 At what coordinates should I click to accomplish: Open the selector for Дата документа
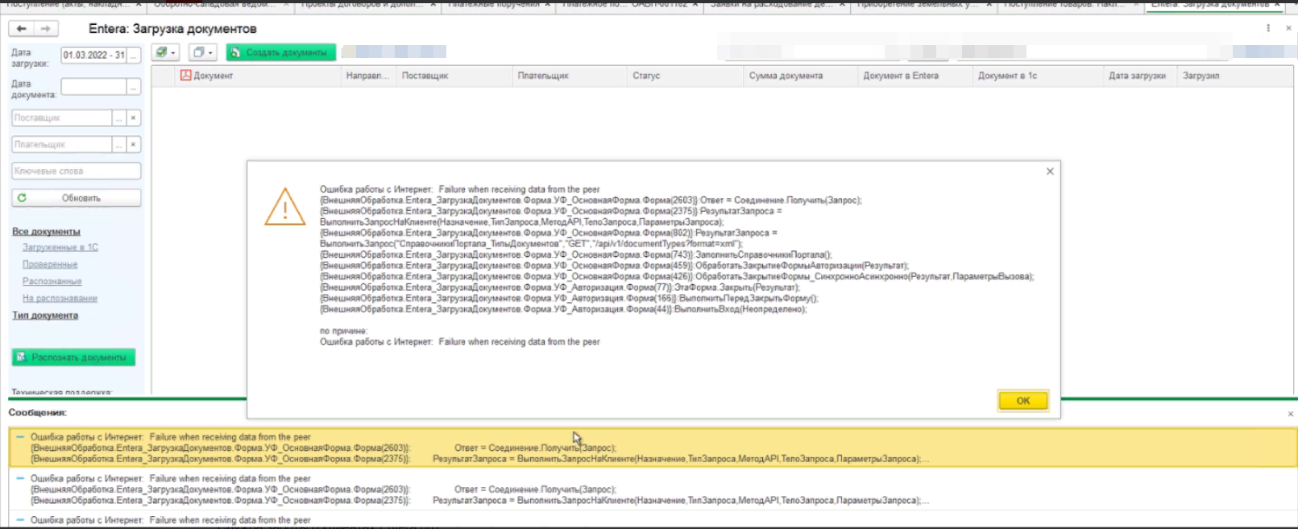tap(134, 86)
